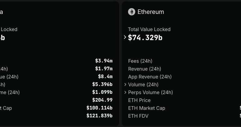Click the $121.839b FDV value
Screen dimensions: 241x127
[x=99, y=116]
